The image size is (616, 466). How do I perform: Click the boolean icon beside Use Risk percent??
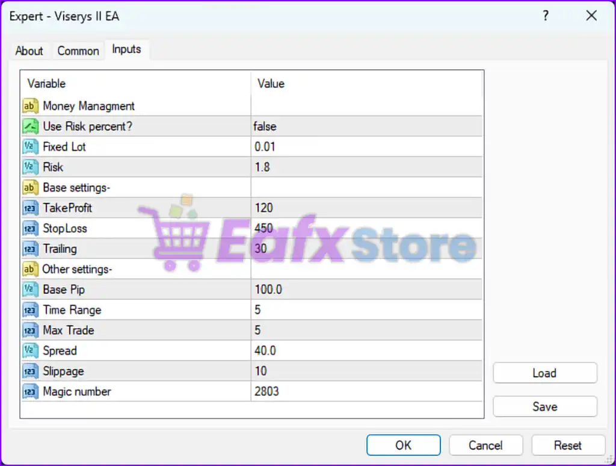coord(30,126)
